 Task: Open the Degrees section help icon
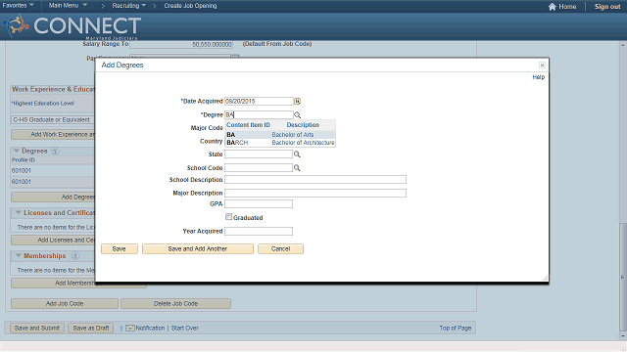coord(55,152)
